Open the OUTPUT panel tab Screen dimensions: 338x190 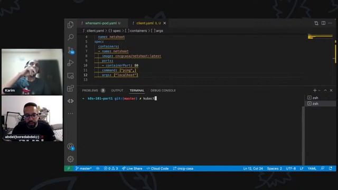pyautogui.click(x=117, y=90)
